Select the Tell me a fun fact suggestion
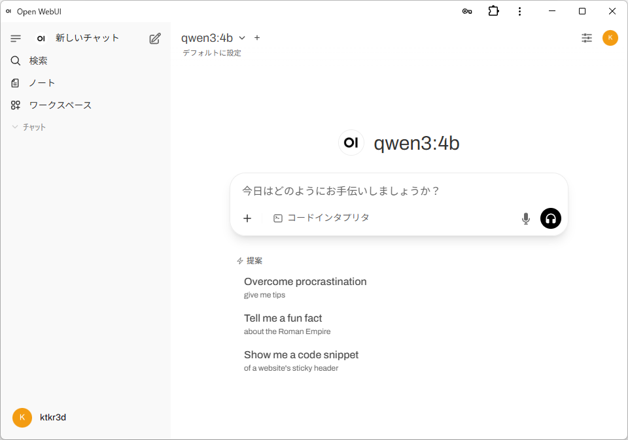This screenshot has height=440, width=628. (287, 324)
